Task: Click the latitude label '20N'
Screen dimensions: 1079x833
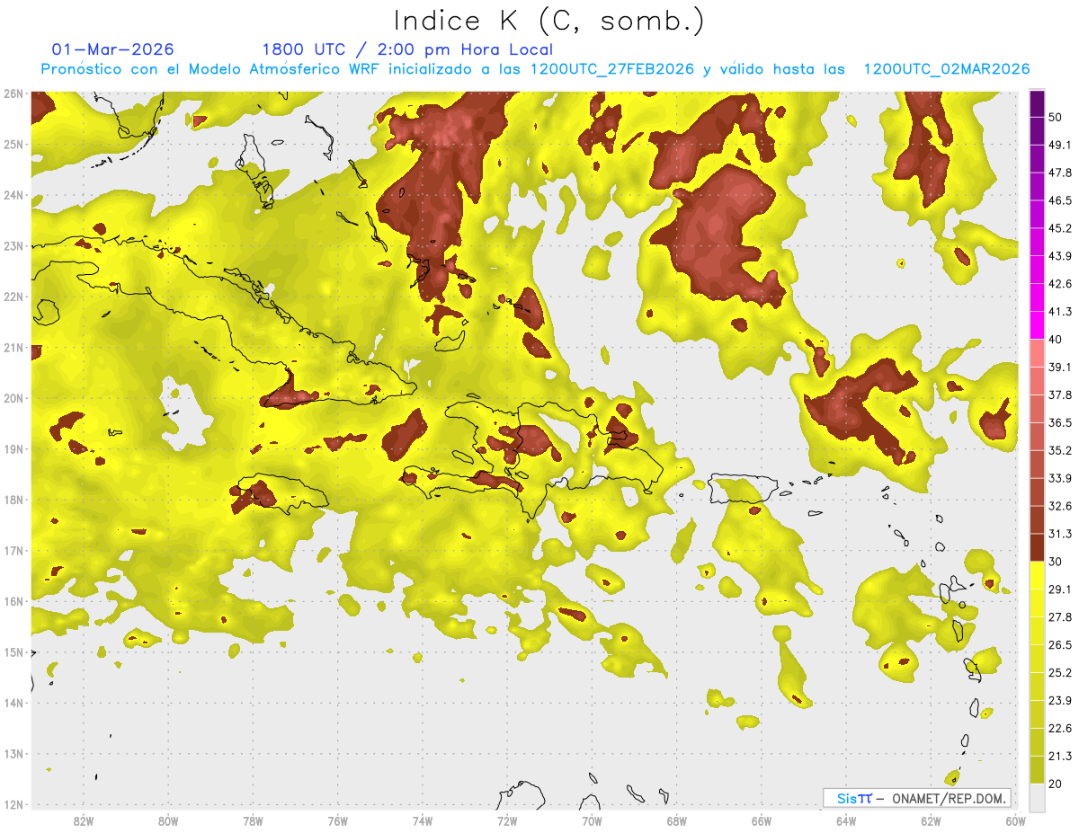Action: tap(13, 398)
